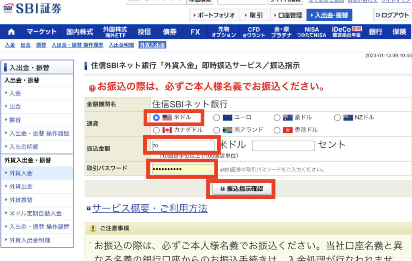Open the 投信 menu
Image resolution: width=412 pixels, height=261 pixels.
[x=144, y=32]
